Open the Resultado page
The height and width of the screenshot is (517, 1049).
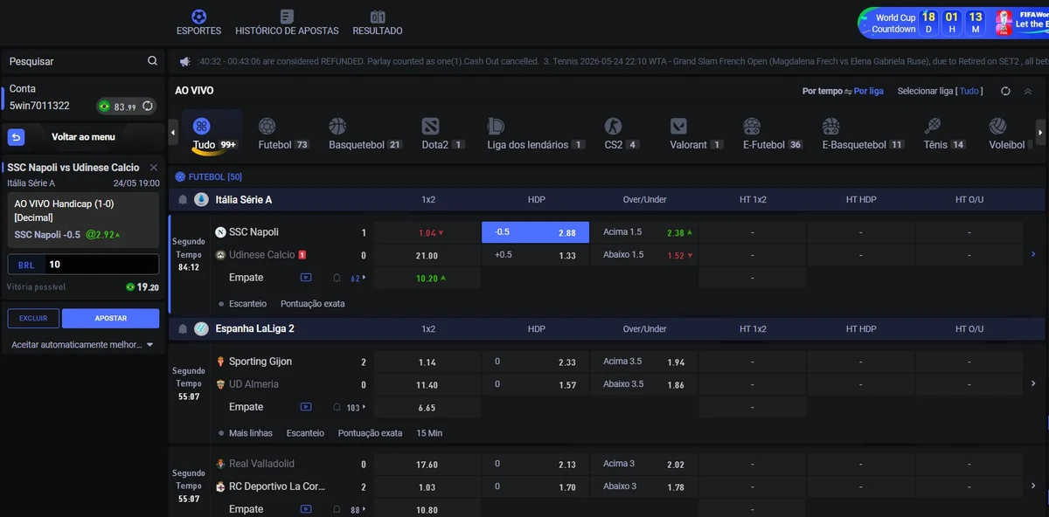(378, 23)
